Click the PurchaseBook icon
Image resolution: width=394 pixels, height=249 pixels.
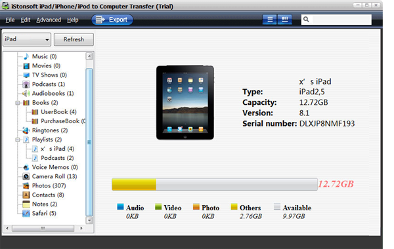(x=35, y=121)
